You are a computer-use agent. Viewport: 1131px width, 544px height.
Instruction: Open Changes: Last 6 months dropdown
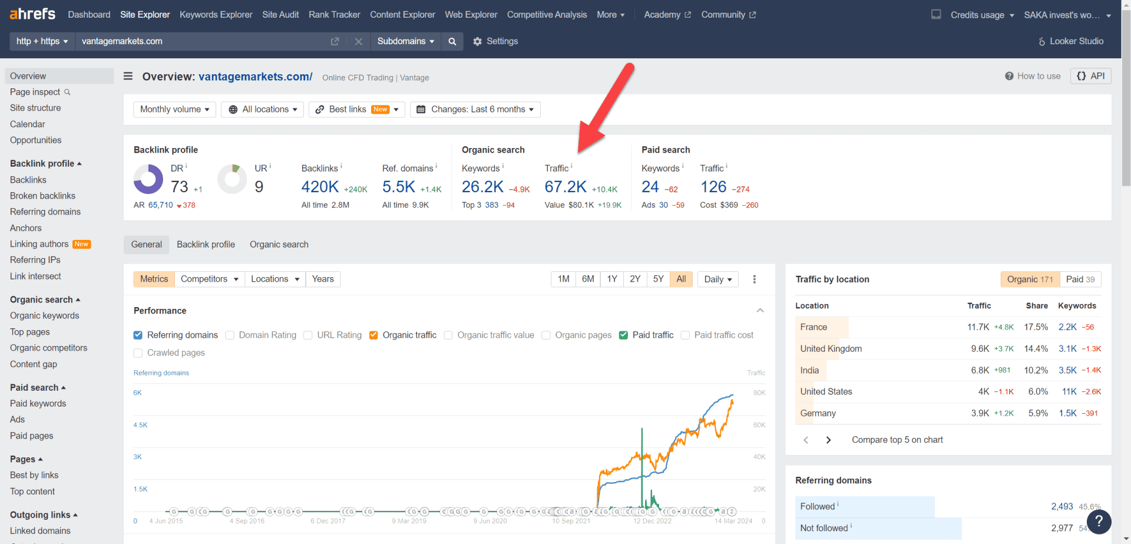pyautogui.click(x=475, y=110)
